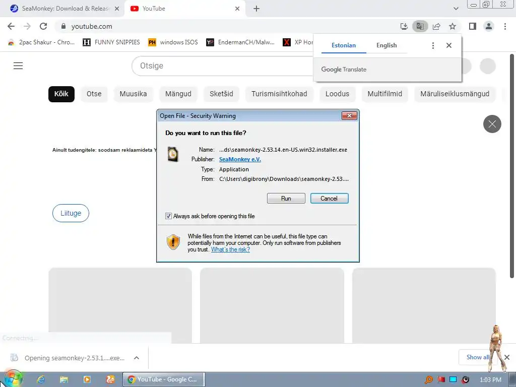516x387 pixels.
Task: Open the Google Translate icon in address bar
Action: [x=420, y=26]
